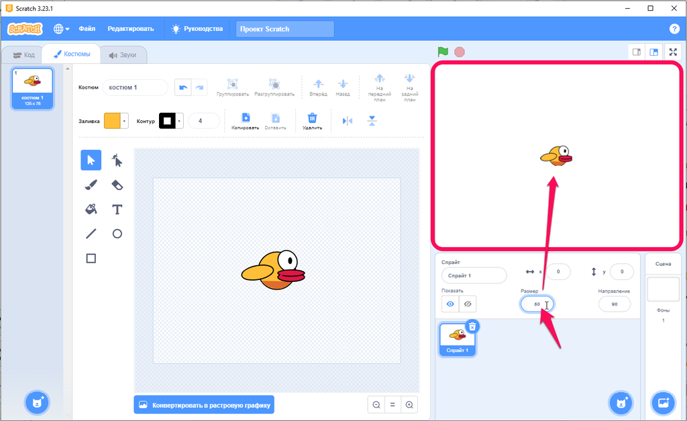This screenshot has width=687, height=421.
Task: Move shape forward with Вперёд
Action: 319,87
